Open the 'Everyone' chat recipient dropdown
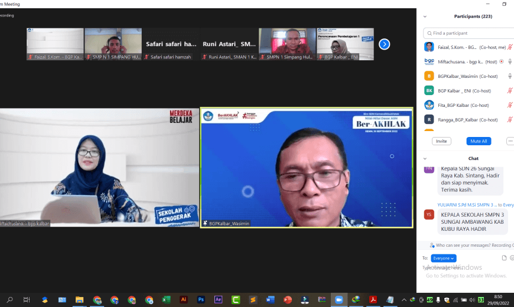The height and width of the screenshot is (307, 514). 443,258
